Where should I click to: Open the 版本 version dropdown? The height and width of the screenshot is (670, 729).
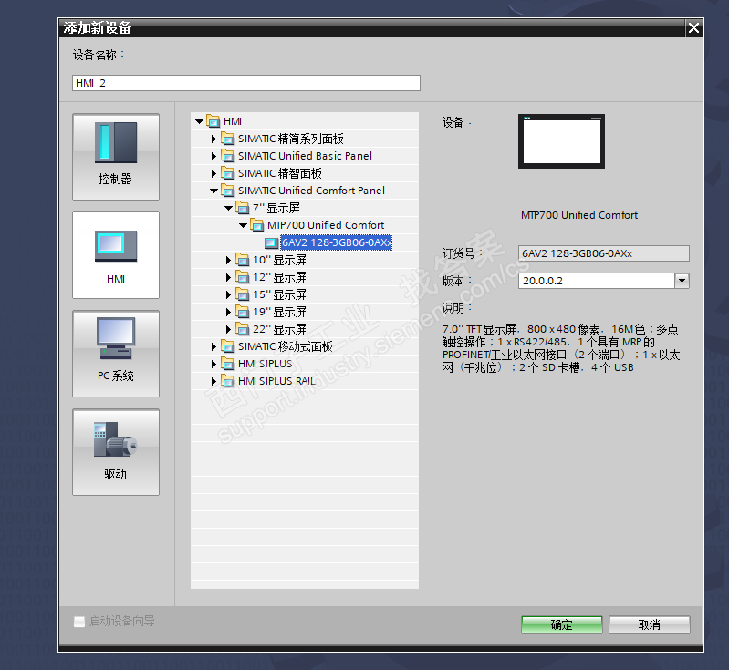pyautogui.click(x=682, y=281)
